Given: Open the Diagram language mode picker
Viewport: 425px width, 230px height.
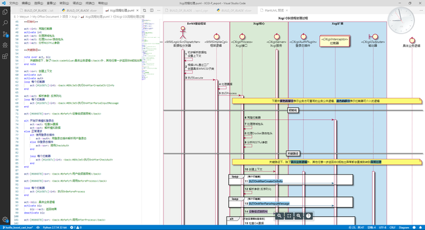Looking at the screenshot, I should (x=404, y=228).
